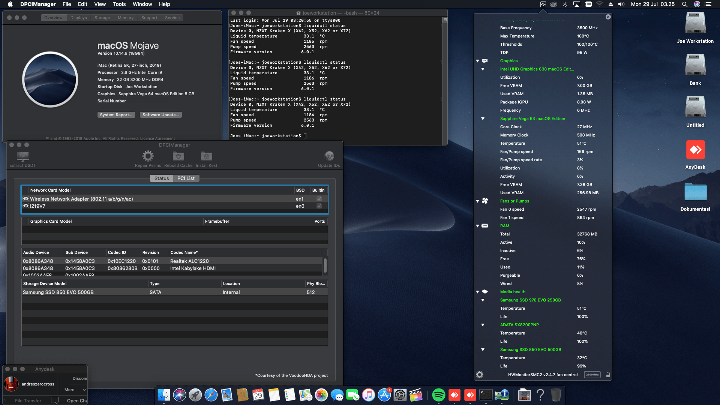
Task: Click the eye icon for I219V7
Action: 26,206
